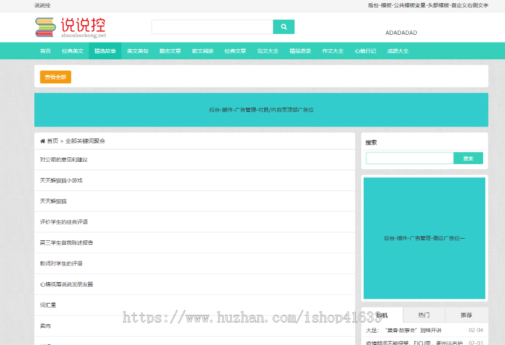Click 首页 breadcrumb link
Screen dimensions: 505x345
pos(53,141)
